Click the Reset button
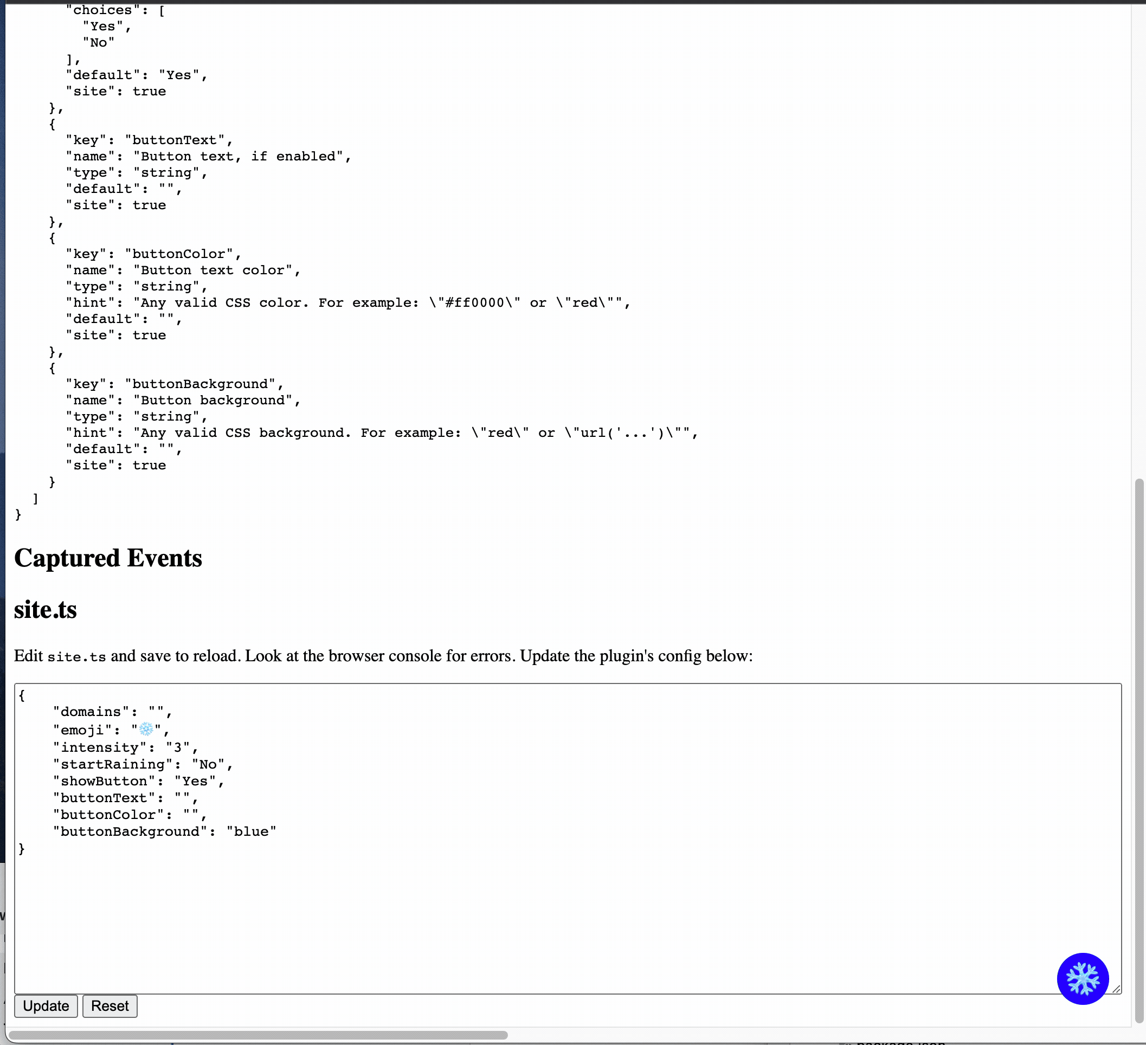This screenshot has height=1045, width=1146. tap(110, 1006)
